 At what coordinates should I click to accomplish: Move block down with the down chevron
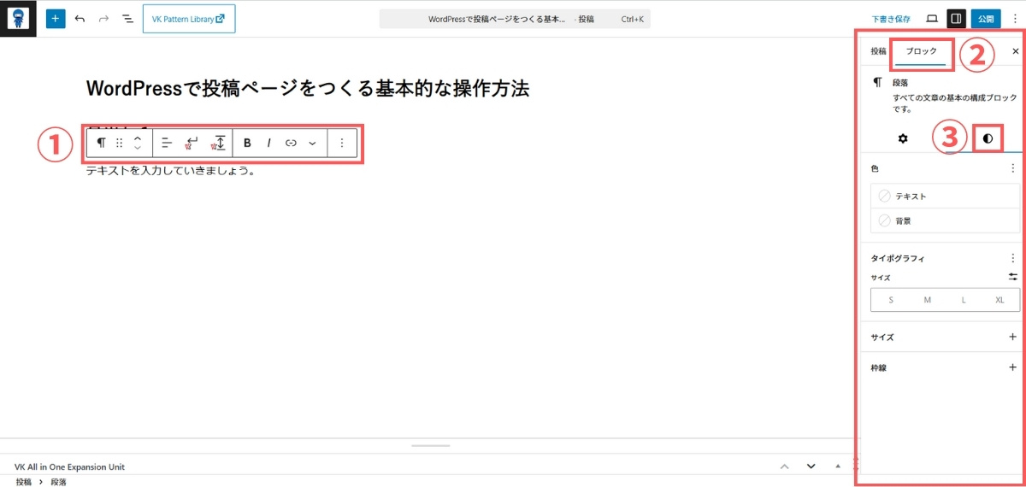pos(138,150)
